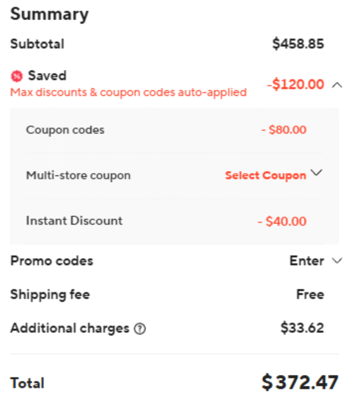Select the Coupon codes row label
Viewport: 351px width, 397px height.
[65, 129]
